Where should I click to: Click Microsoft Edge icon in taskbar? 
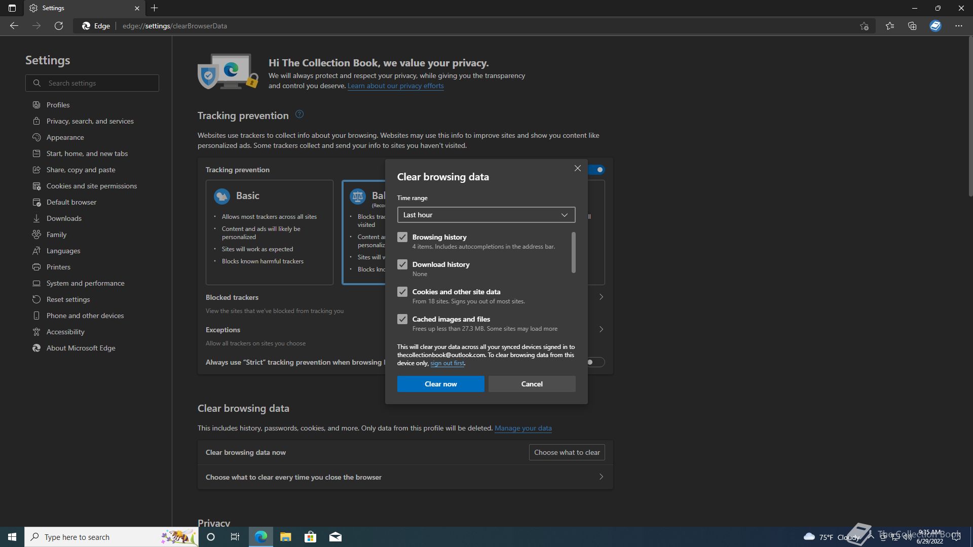click(x=261, y=537)
